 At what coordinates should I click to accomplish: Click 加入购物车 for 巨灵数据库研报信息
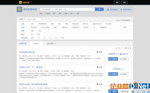coord(123,59)
